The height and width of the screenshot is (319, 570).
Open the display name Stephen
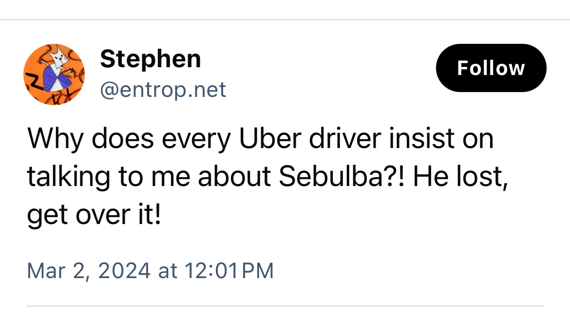(x=150, y=59)
